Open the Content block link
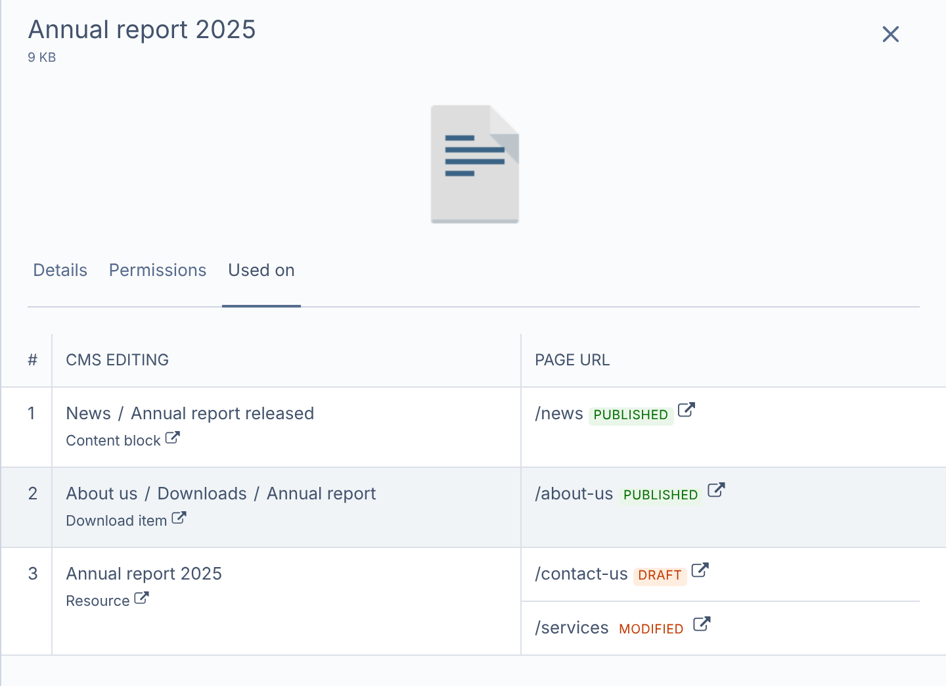Viewport: 946px width, 686px height. [x=113, y=440]
